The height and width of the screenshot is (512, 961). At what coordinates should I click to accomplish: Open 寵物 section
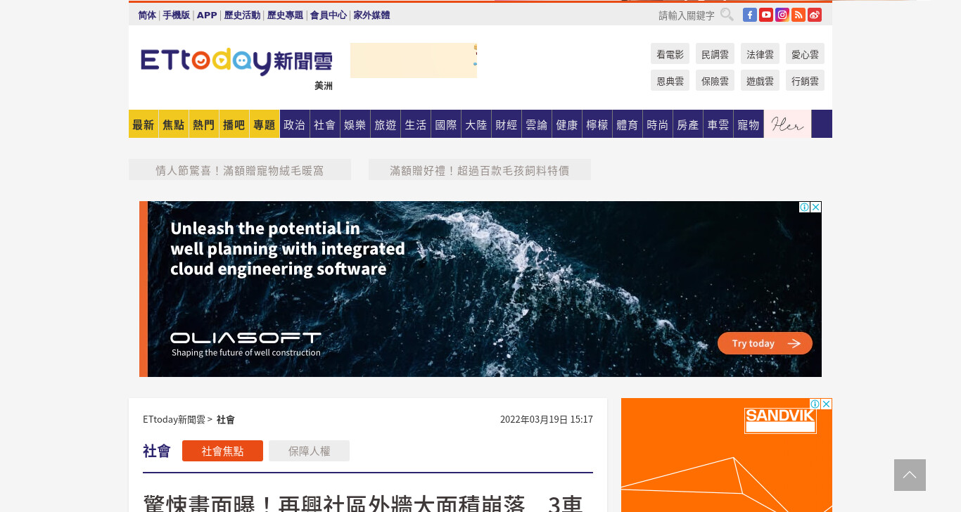coord(749,124)
